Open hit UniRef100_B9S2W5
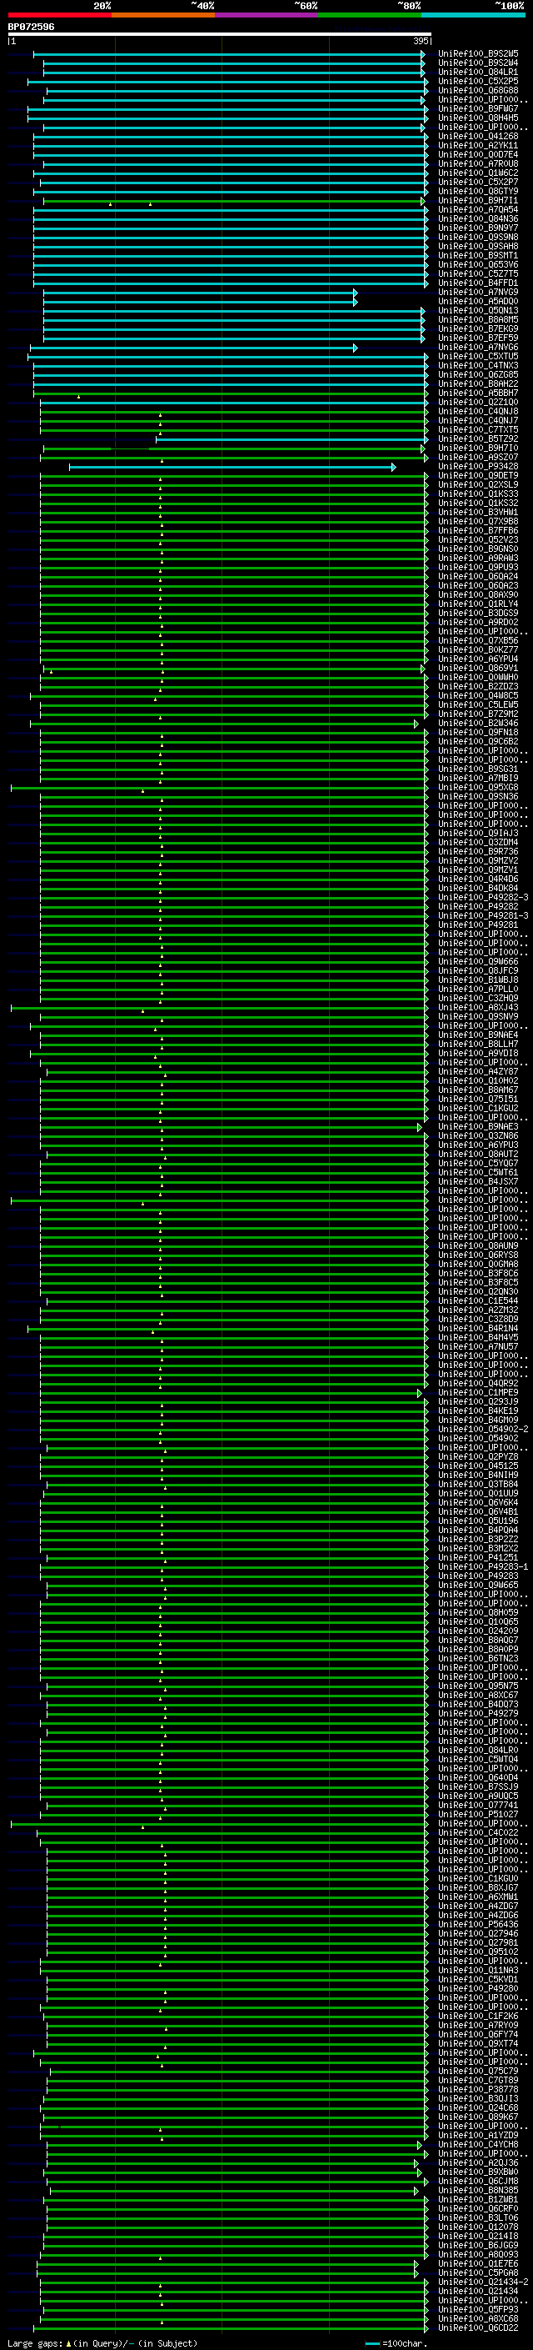Viewport: 533px width, 2350px height. (x=478, y=54)
